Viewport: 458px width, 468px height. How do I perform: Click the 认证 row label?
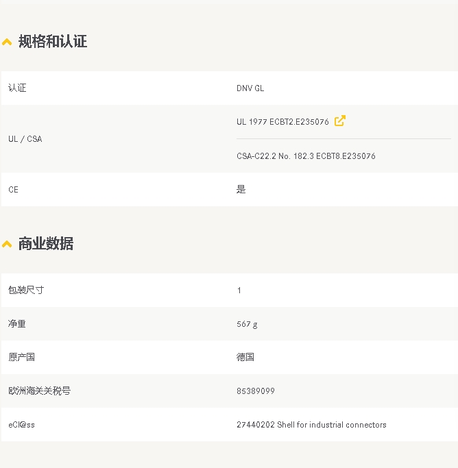(x=17, y=88)
